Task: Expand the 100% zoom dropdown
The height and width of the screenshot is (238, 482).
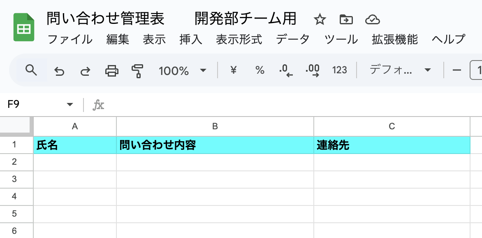Action: coord(182,71)
